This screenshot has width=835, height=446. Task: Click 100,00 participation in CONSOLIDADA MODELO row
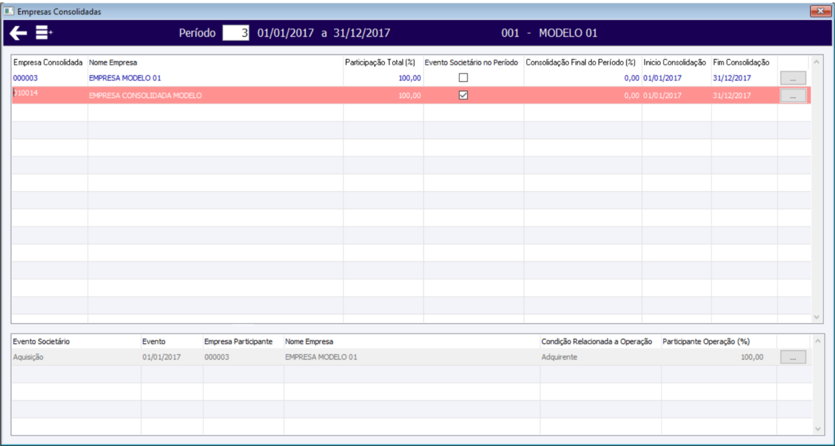click(410, 96)
